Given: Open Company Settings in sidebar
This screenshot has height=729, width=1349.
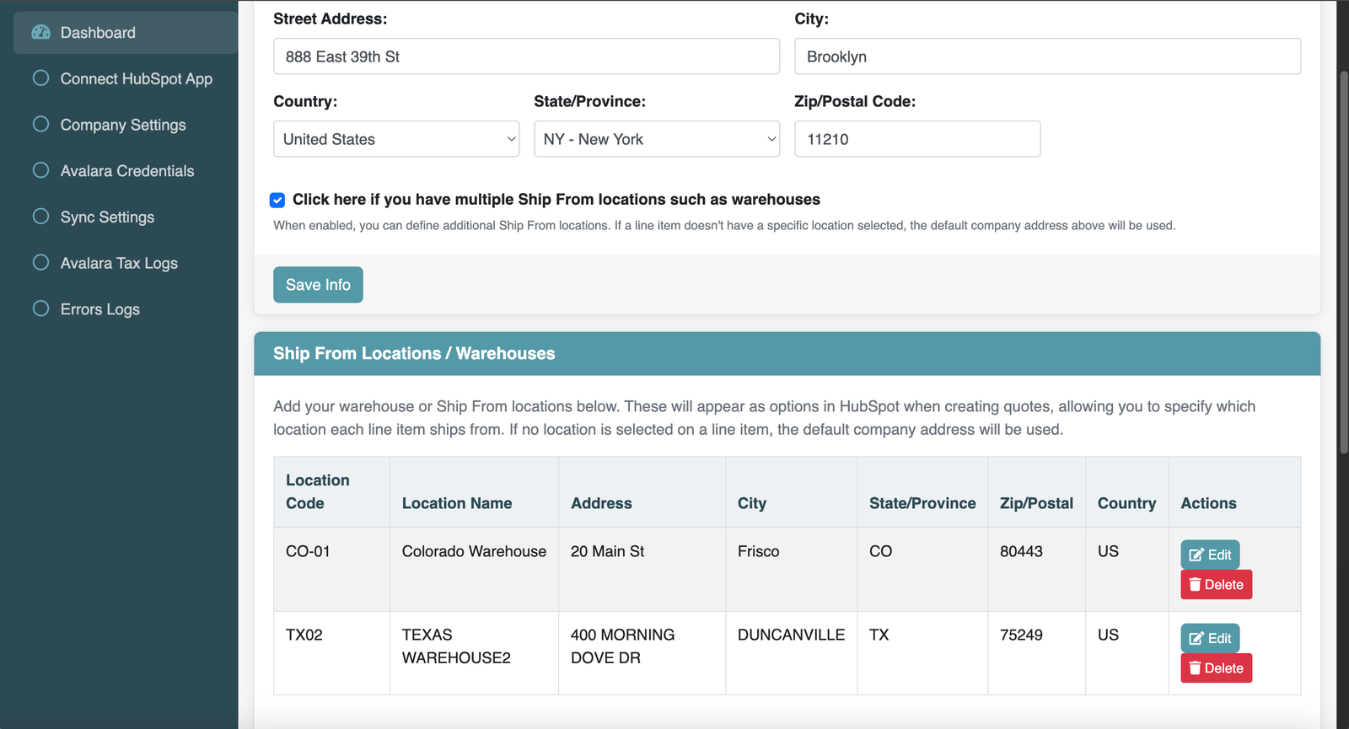Looking at the screenshot, I should click(126, 125).
